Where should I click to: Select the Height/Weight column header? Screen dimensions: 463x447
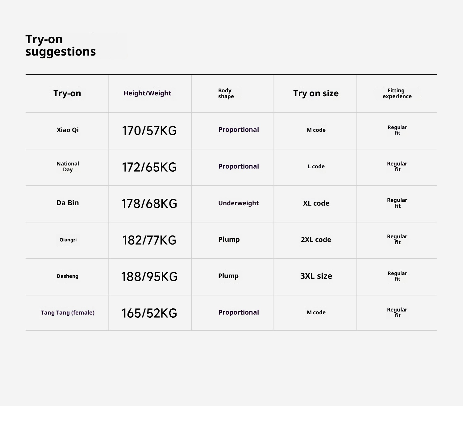click(147, 93)
